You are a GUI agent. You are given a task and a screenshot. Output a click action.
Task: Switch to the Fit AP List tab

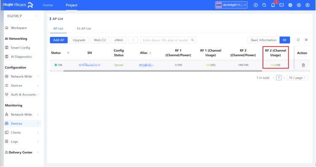tap(84, 29)
